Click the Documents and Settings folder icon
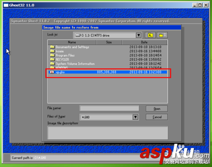Viewport: 212px width, 167px height. (x=52, y=47)
